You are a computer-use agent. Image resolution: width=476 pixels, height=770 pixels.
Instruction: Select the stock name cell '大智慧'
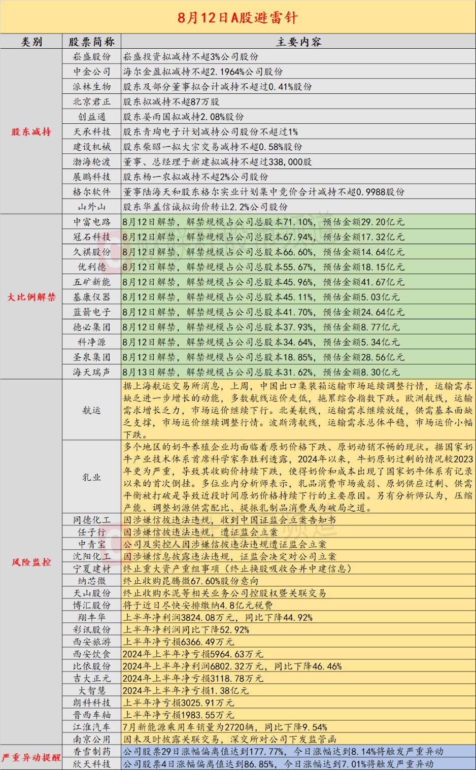tap(91, 690)
